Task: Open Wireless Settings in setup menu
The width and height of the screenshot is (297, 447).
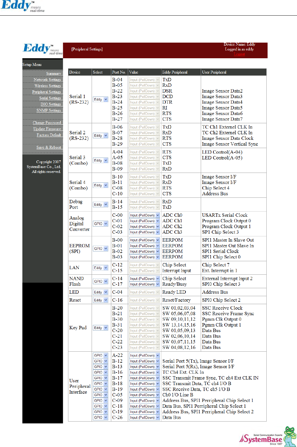Action: (48, 86)
